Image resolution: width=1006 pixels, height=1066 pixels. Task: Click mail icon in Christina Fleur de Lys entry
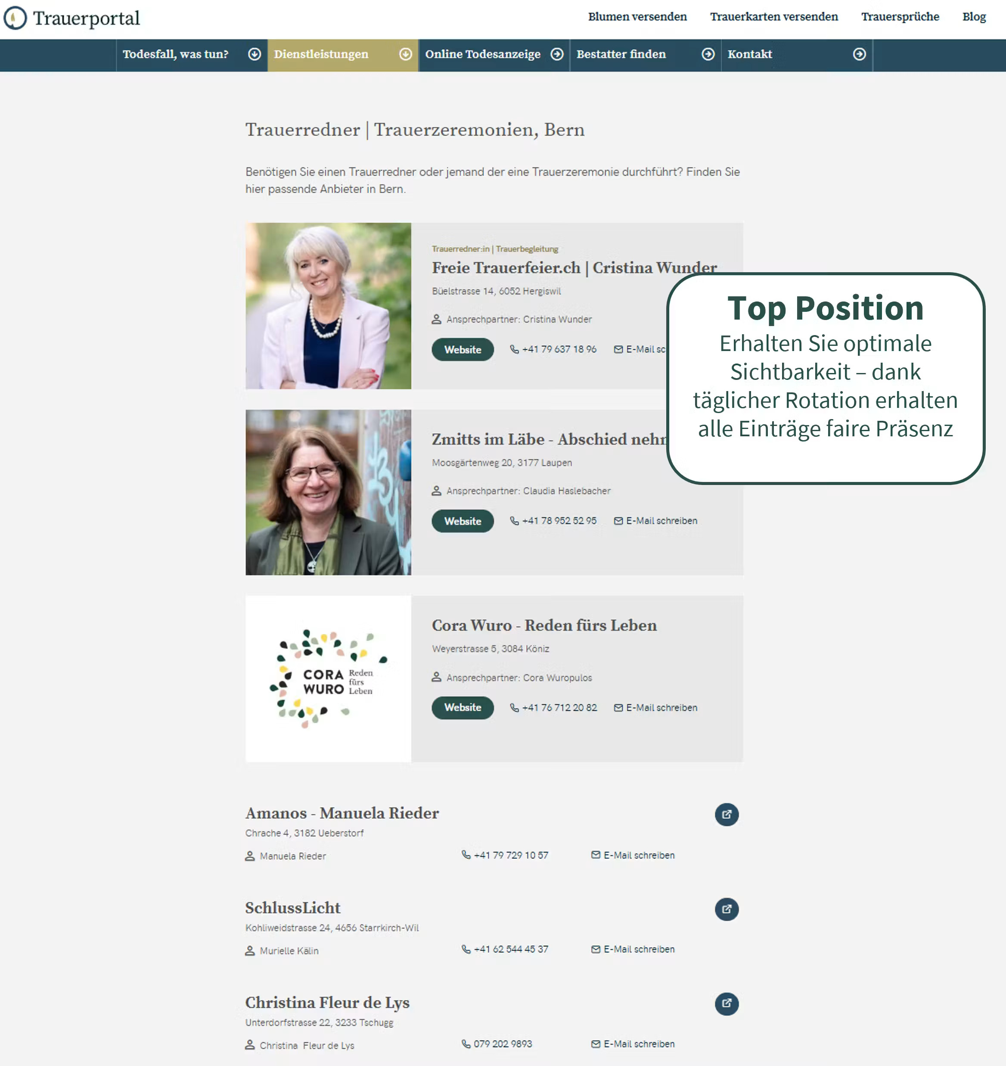pos(596,1044)
